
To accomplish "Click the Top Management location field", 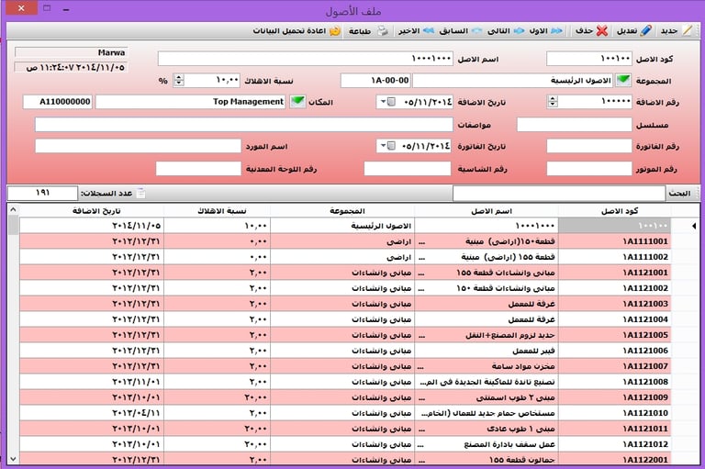I will click(191, 102).
